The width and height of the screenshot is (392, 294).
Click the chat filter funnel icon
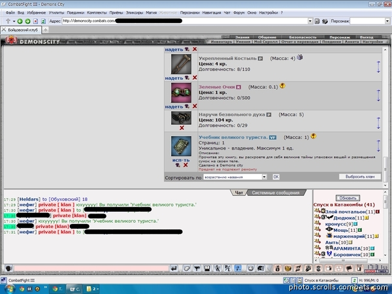[197, 269]
